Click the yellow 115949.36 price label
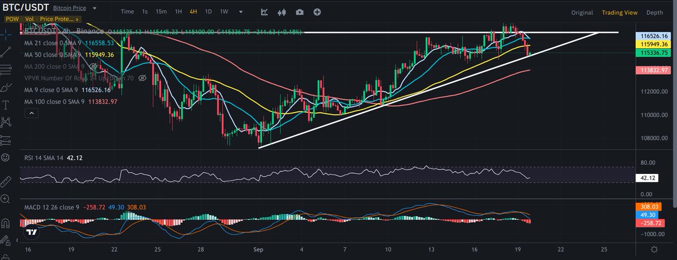The width and height of the screenshot is (677, 260). click(x=652, y=43)
